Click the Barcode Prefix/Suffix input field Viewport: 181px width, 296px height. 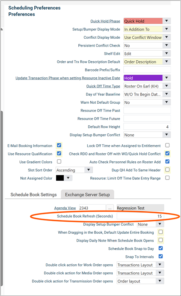pyautogui.click(x=147, y=70)
